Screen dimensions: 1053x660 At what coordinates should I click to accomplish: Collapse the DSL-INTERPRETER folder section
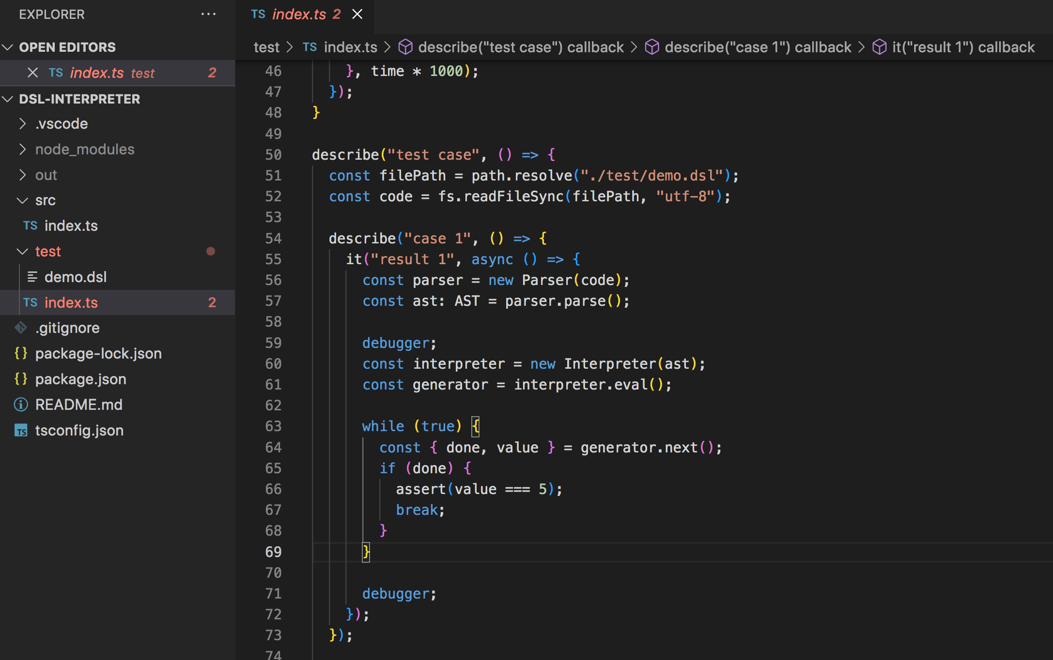pyautogui.click(x=8, y=99)
